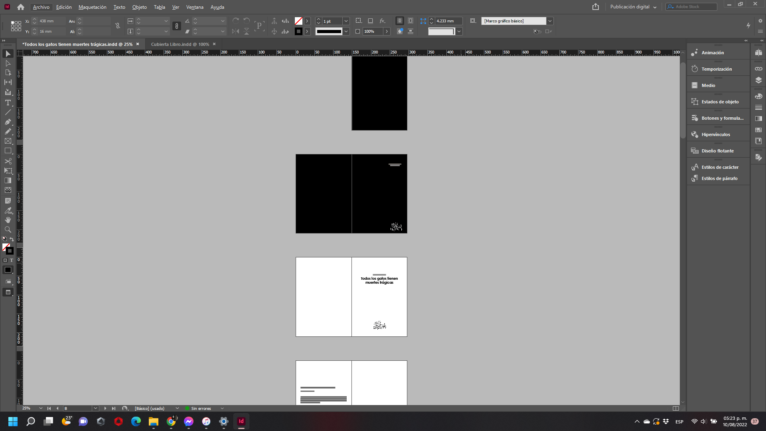The image size is (766, 431).
Task: Click the X position field 438 mm
Action: 52,21
